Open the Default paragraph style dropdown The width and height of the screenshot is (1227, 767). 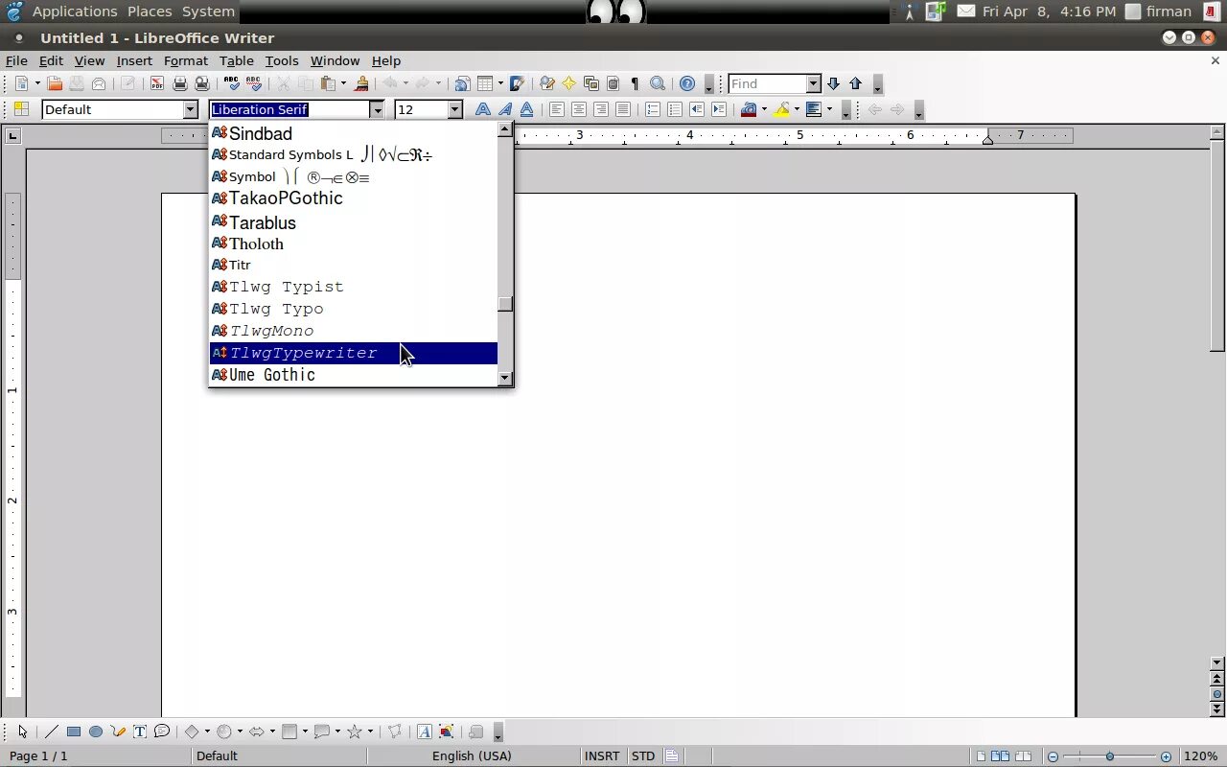[191, 109]
